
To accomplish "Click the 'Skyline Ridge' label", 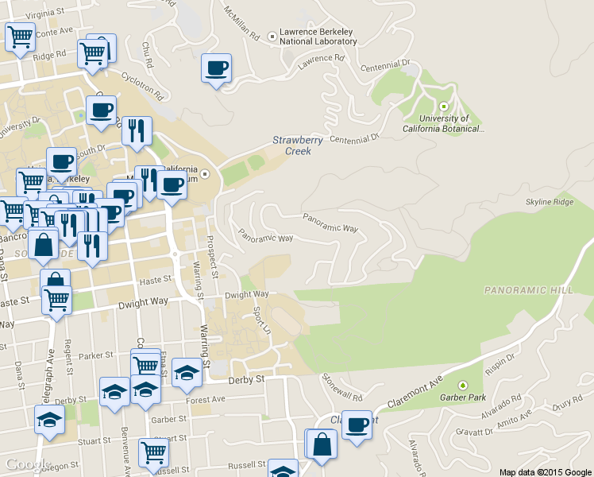I will coord(550,202).
